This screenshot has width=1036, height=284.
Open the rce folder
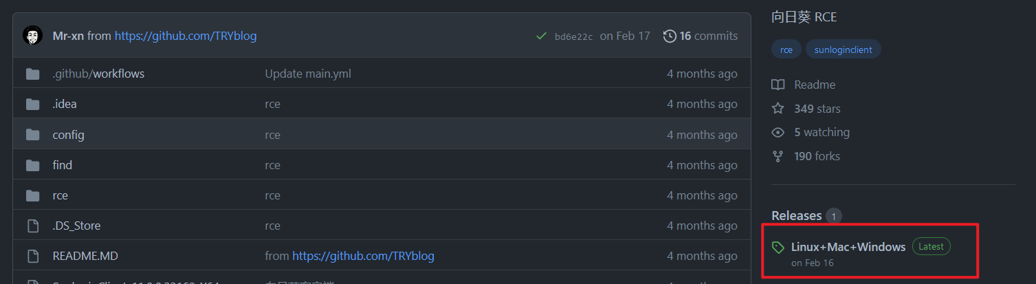point(60,195)
